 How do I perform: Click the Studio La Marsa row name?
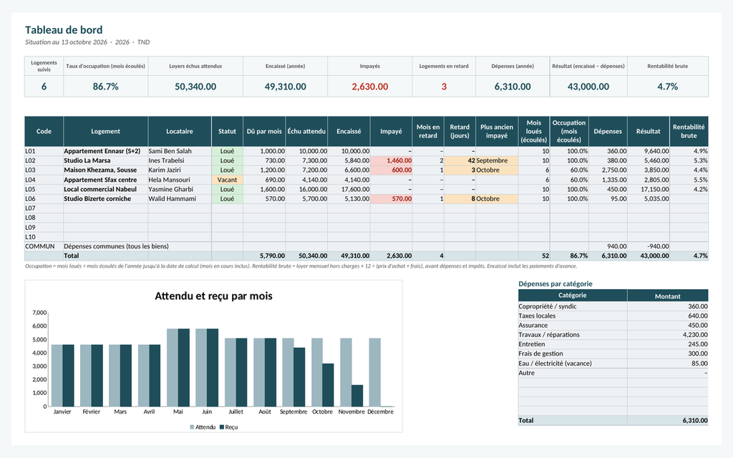pyautogui.click(x=105, y=160)
